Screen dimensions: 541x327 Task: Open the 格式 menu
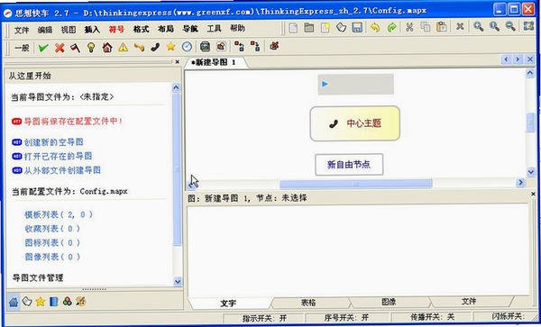click(x=141, y=29)
